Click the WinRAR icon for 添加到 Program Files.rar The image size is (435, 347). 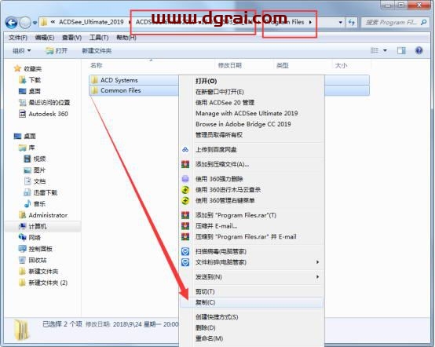185,215
